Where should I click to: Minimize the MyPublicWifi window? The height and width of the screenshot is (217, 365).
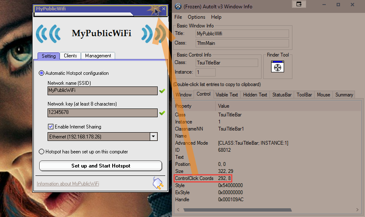point(155,9)
